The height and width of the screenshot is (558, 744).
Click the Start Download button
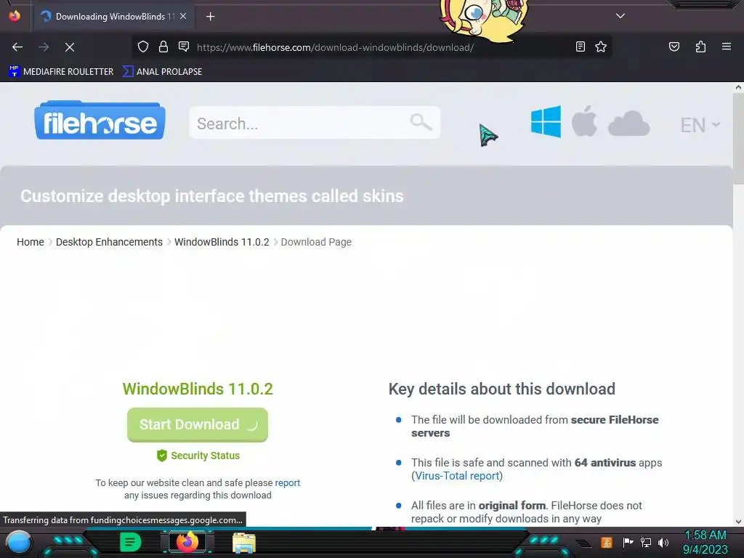tap(198, 424)
